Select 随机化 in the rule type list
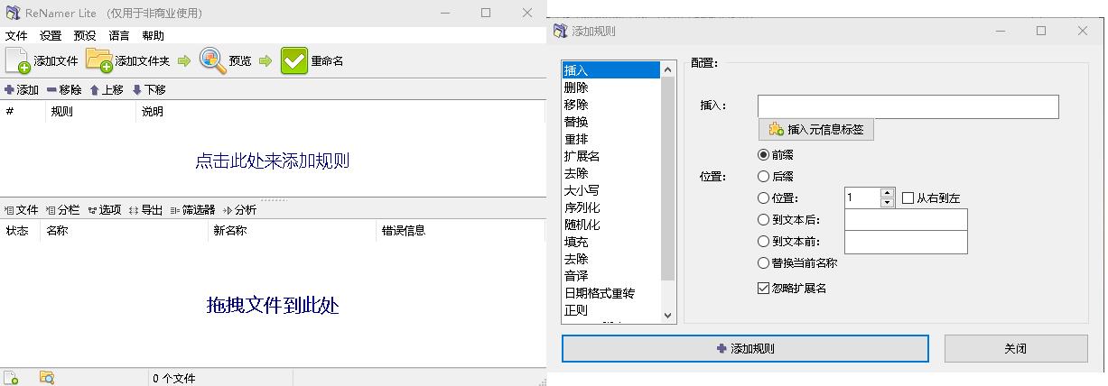 tap(611, 225)
